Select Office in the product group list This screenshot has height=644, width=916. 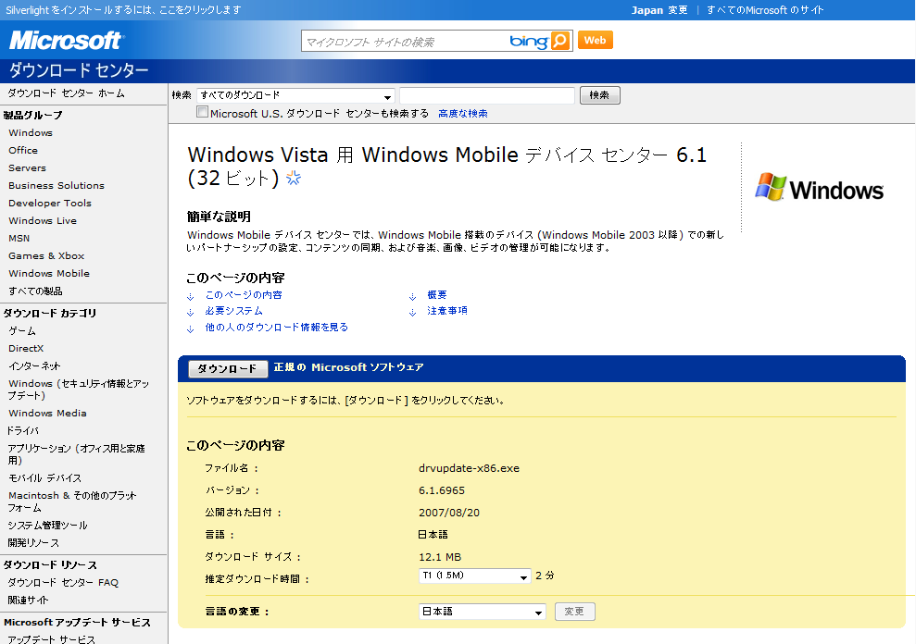23,150
